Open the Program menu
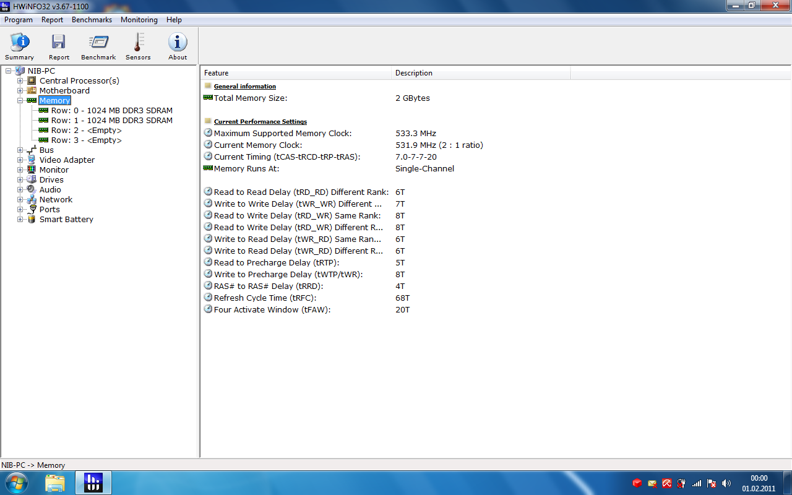The image size is (792, 495). (19, 20)
